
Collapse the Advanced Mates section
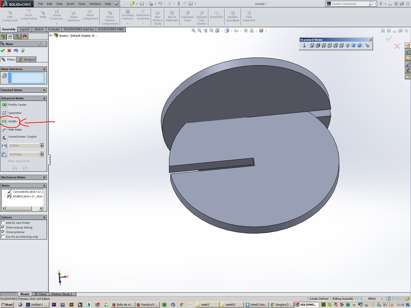[44, 98]
